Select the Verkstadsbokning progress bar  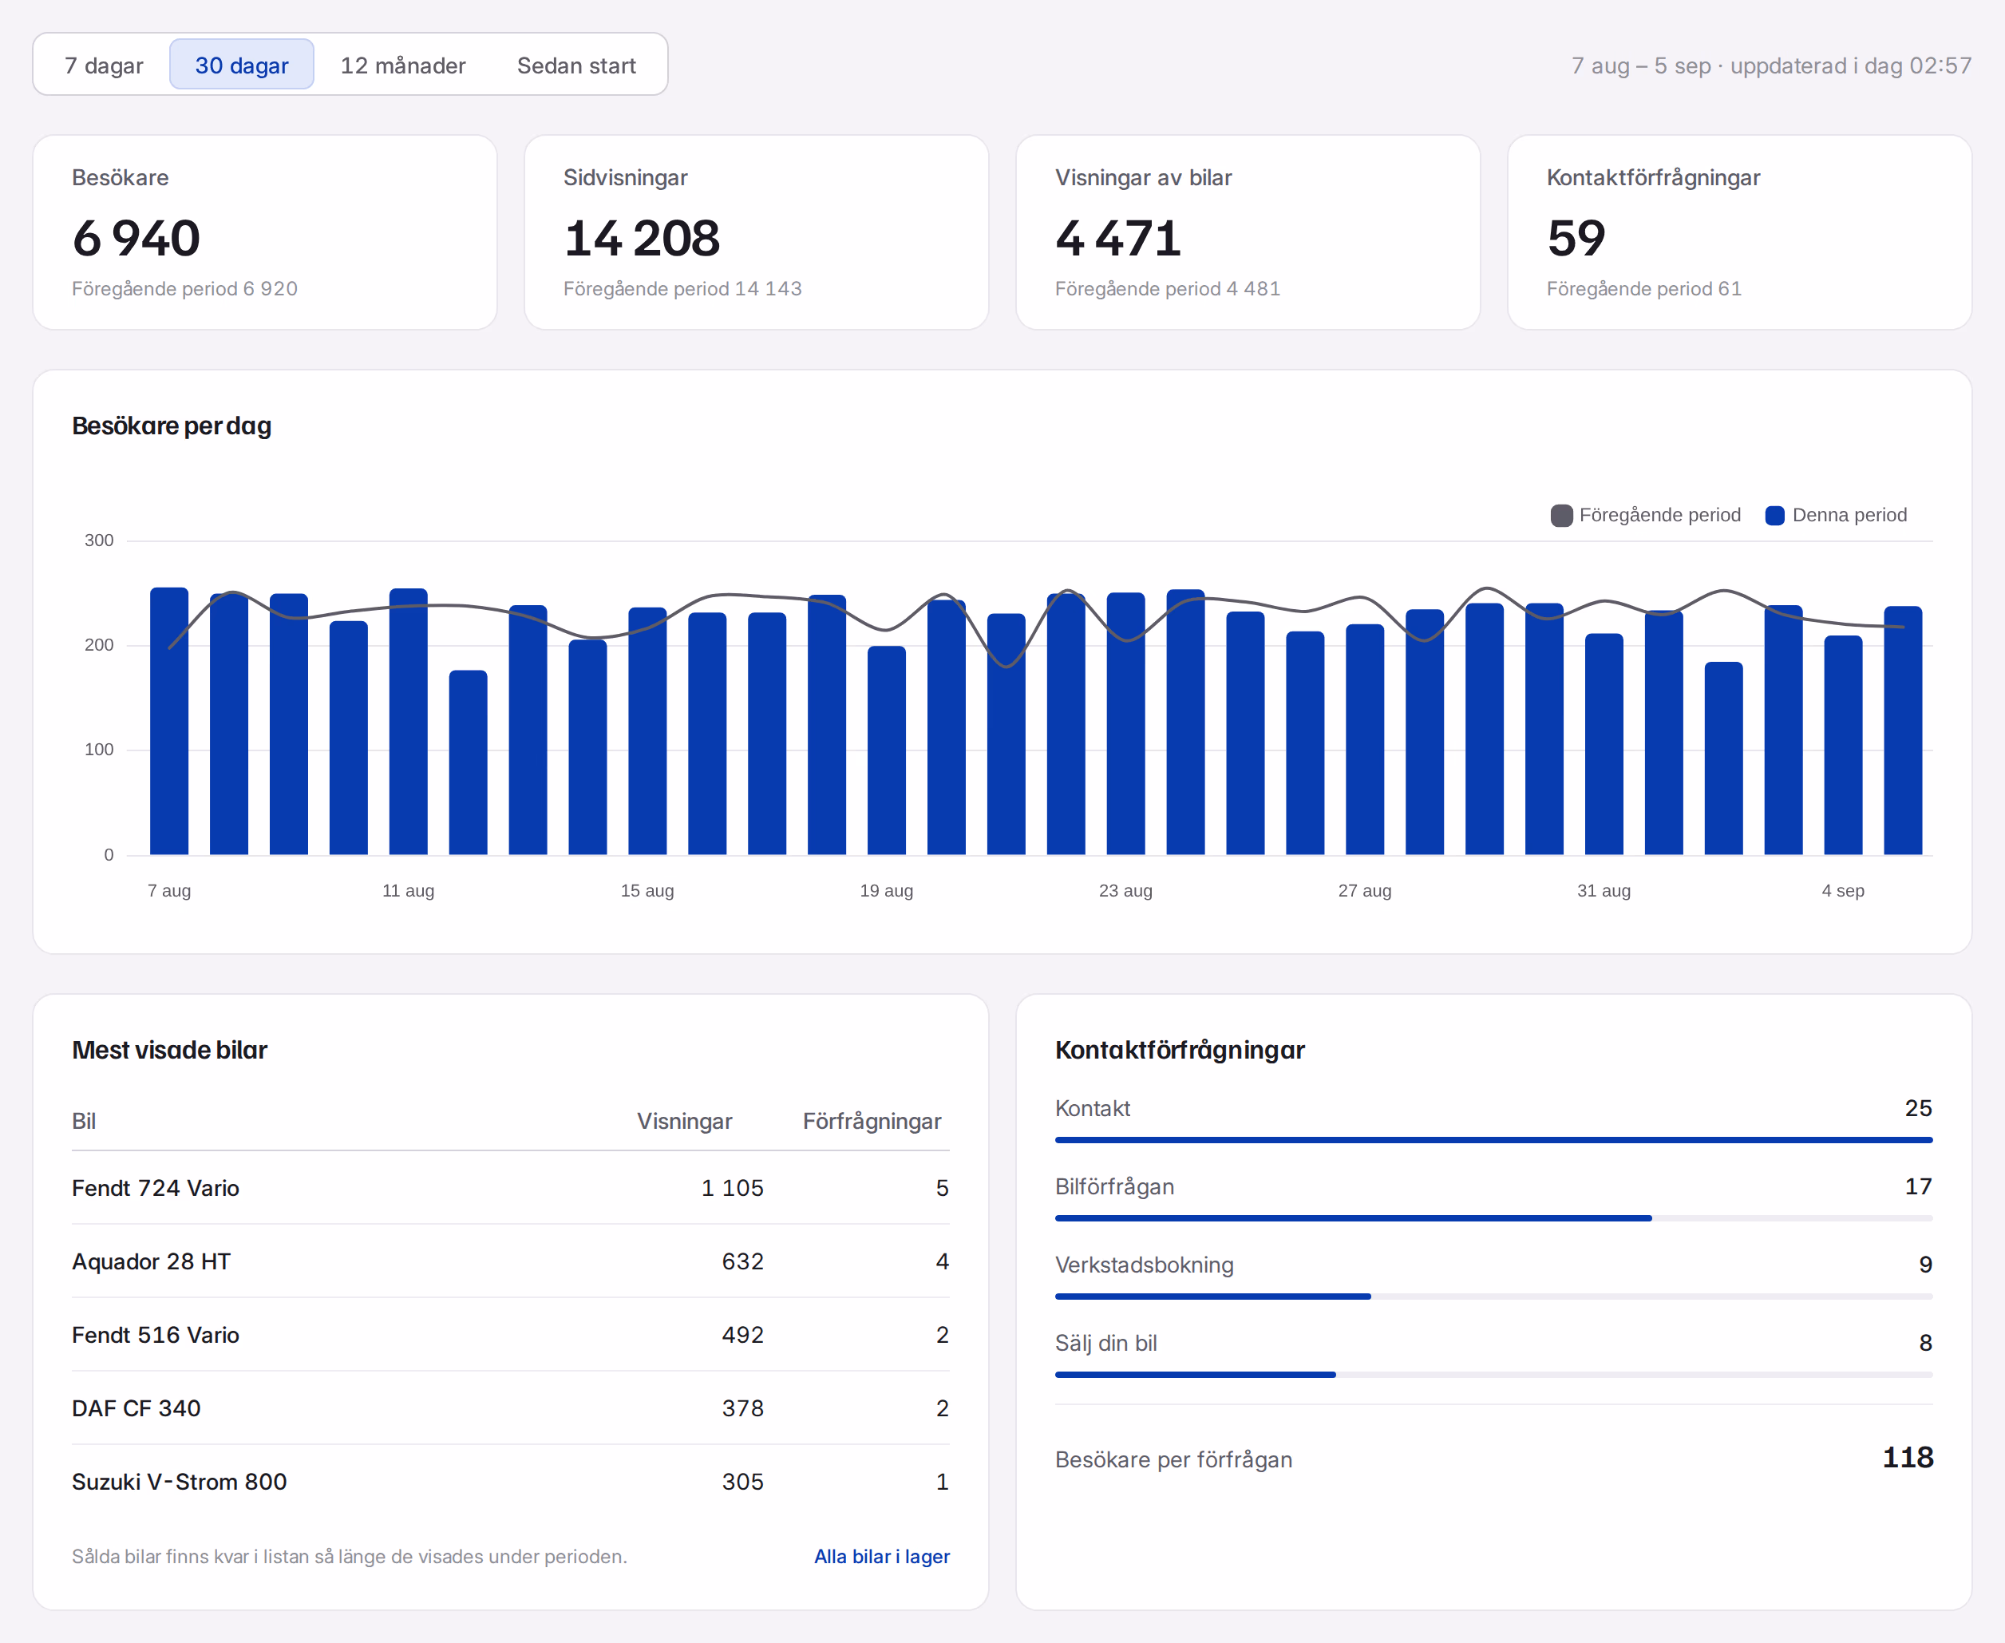[x=1493, y=1297]
